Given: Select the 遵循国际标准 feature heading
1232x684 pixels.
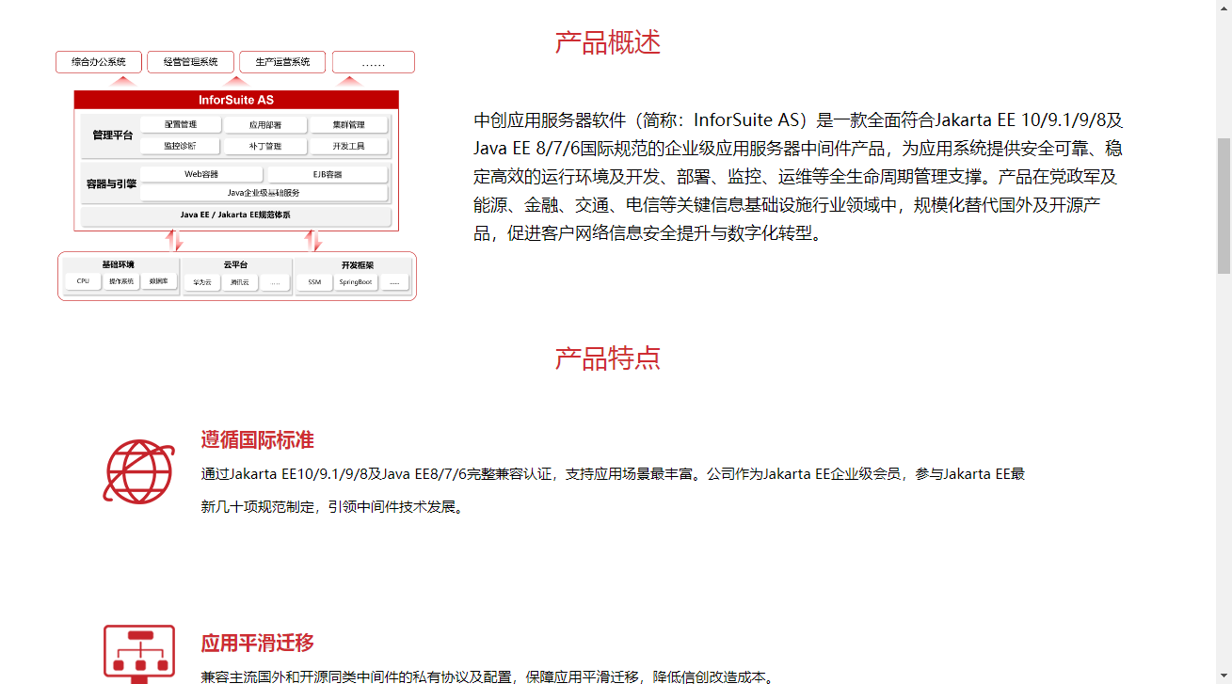Looking at the screenshot, I should (x=257, y=440).
